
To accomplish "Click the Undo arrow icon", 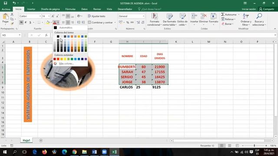I will point(14,3).
